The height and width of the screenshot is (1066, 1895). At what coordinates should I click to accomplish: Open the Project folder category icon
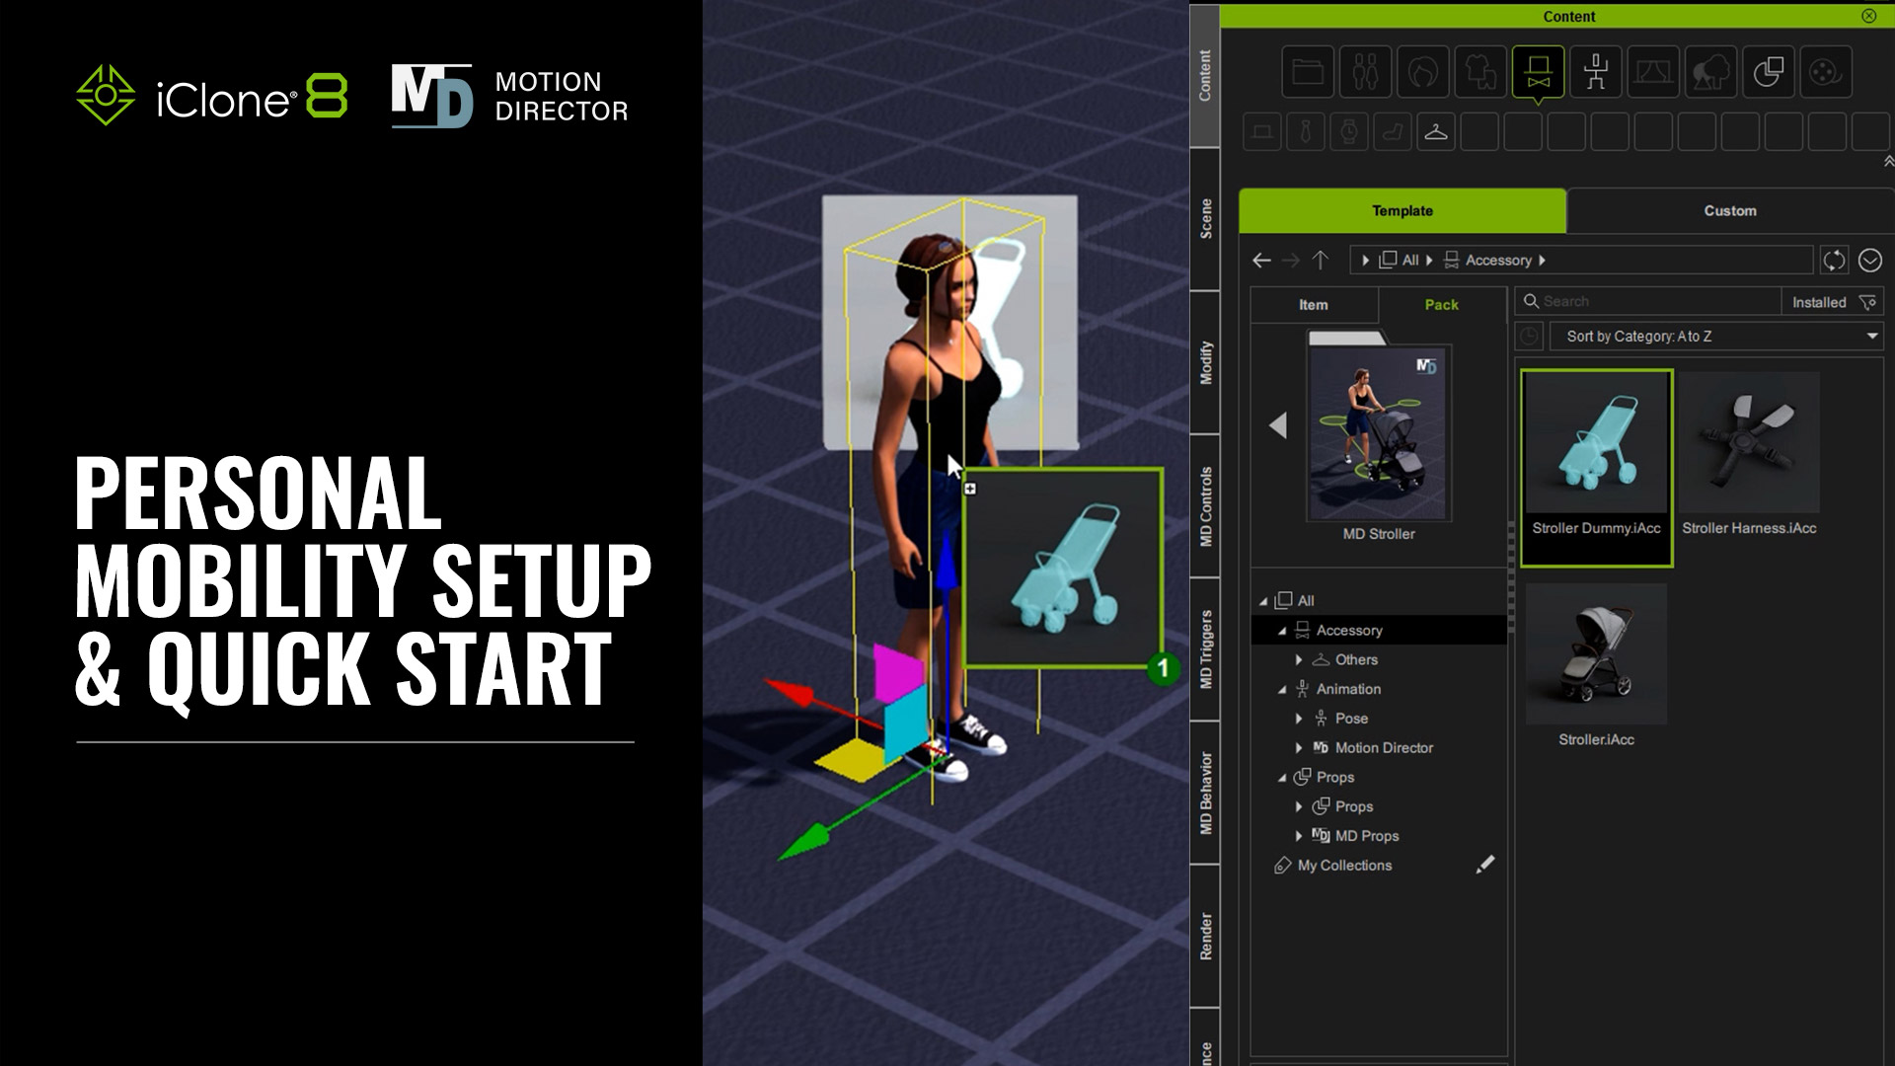pos(1308,72)
